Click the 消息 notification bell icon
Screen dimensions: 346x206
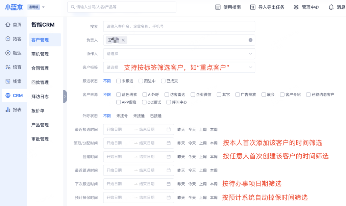point(331,7)
